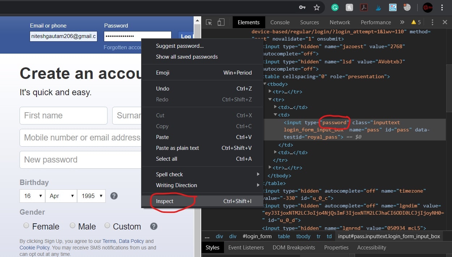Open Spell check submenu
452x257 pixels.
(x=202, y=174)
